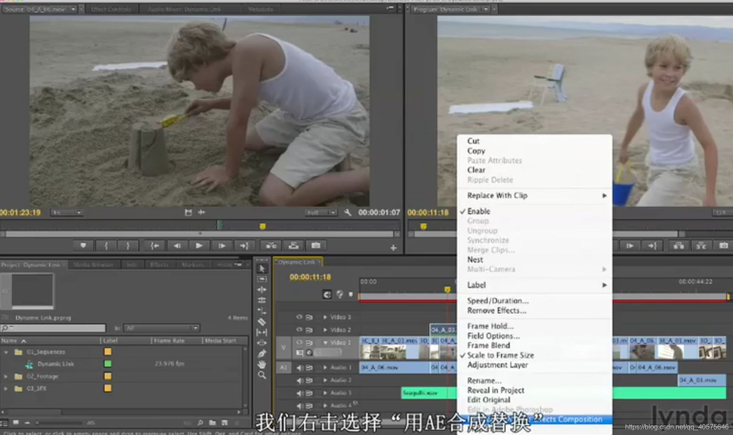Click New Bin folder icon in Project panel

pos(212,423)
